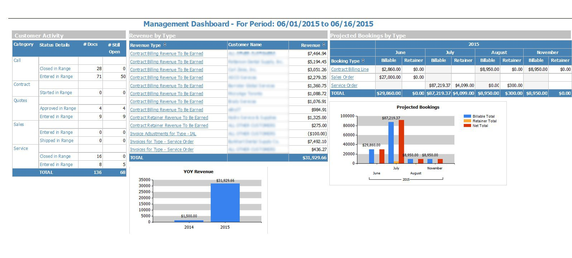Open Invoices for Type link showing $436.27

click(162, 150)
